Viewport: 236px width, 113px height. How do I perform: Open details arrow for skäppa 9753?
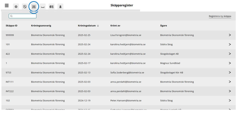click(x=230, y=73)
